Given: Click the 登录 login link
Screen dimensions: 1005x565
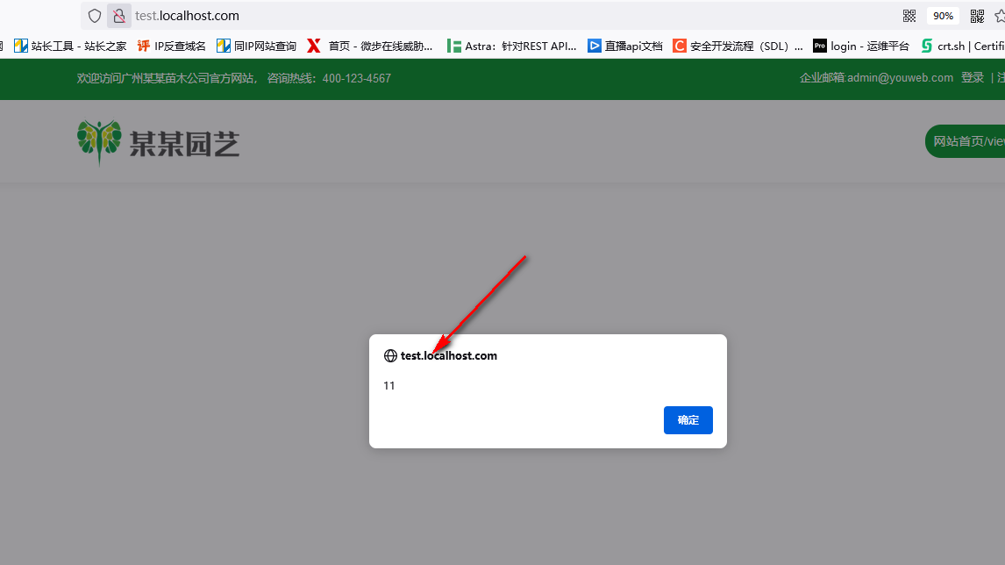Looking at the screenshot, I should (973, 77).
